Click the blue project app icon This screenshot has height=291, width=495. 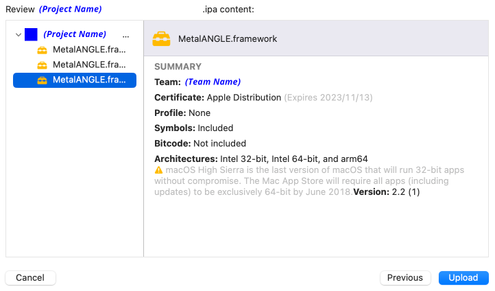[x=31, y=34]
